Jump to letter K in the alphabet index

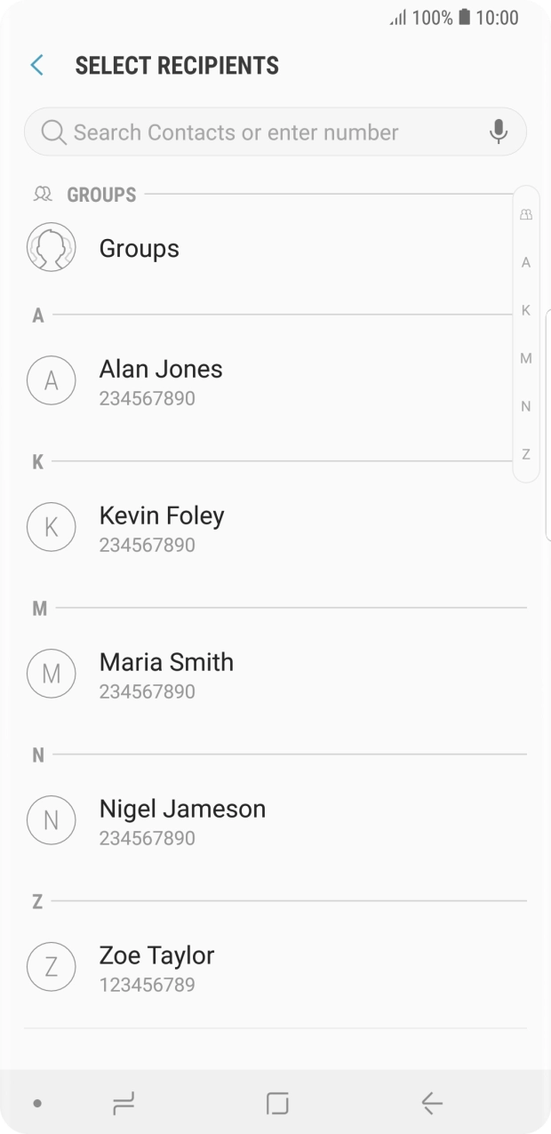click(525, 309)
